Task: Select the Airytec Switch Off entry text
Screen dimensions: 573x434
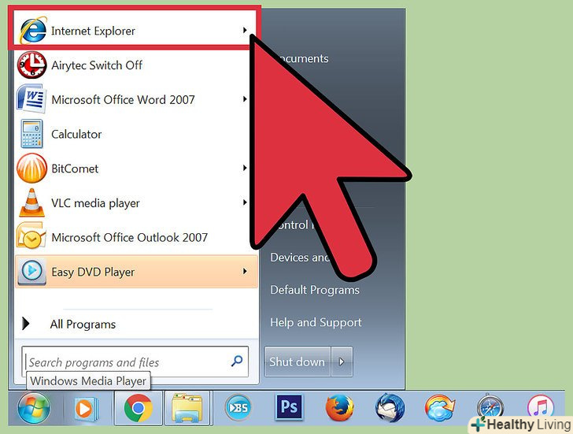Action: coord(97,65)
